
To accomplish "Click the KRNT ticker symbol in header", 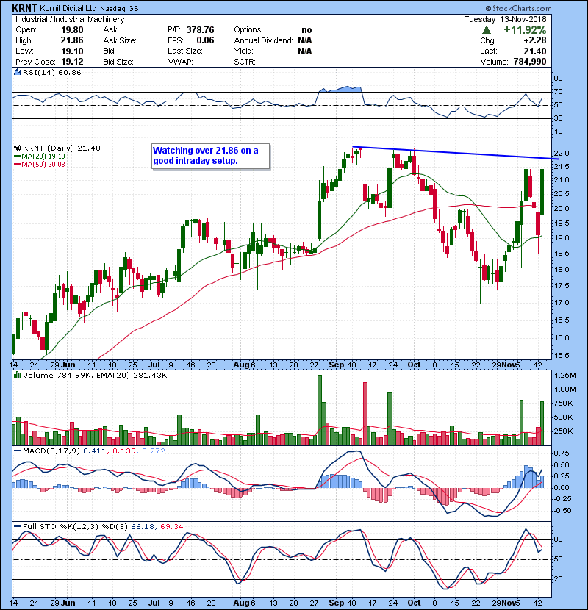I will tap(24, 8).
